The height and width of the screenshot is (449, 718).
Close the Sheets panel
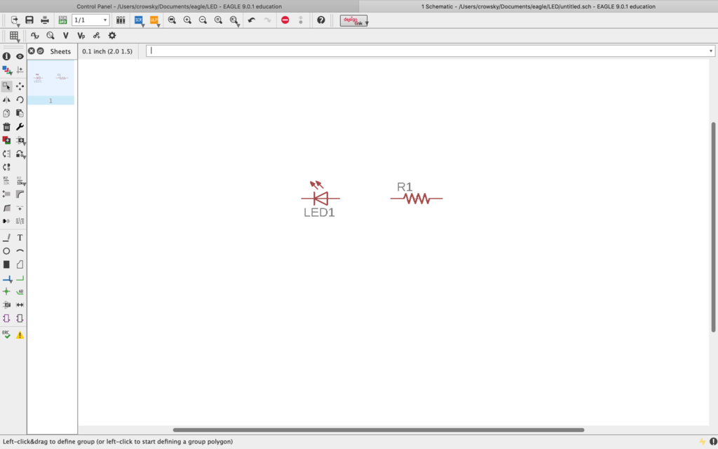point(32,51)
